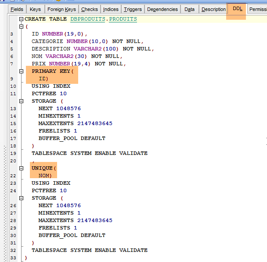Collapse the PRIMARY KEY block fold

pyautogui.click(x=21, y=71)
